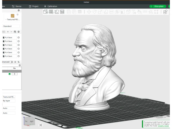The height and width of the screenshot is (129, 172).
Task: Switch to the Calibration tab
Action: pyautogui.click(x=51, y=6)
